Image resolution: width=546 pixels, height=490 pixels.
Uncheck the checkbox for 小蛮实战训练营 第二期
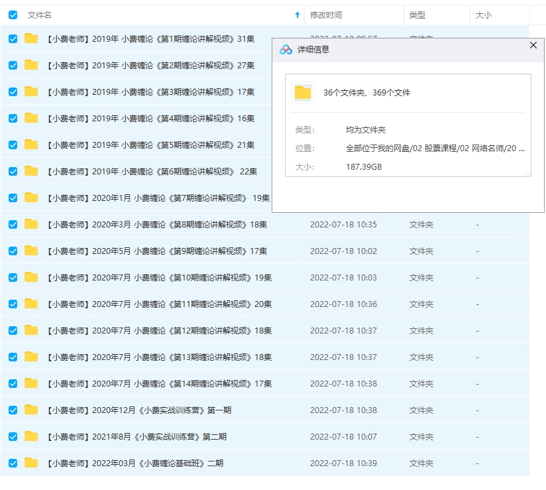pyautogui.click(x=13, y=436)
